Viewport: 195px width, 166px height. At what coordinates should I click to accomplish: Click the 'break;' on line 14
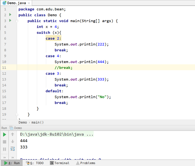click(x=61, y=85)
